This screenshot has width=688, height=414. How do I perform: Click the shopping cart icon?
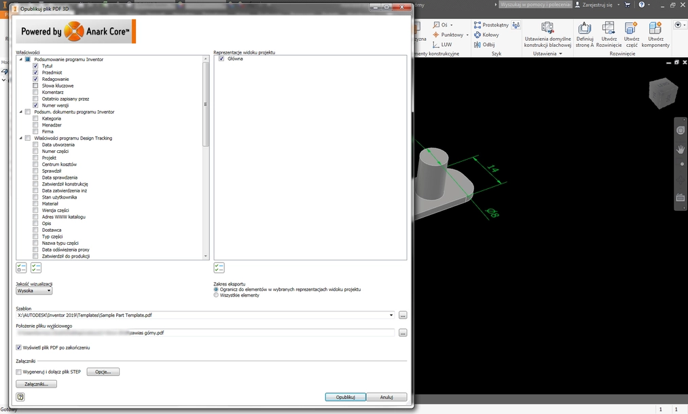pos(628,5)
